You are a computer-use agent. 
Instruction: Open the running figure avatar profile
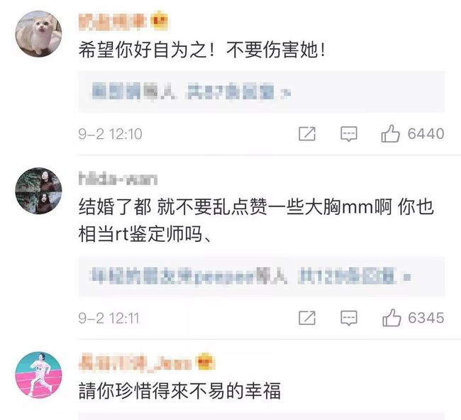tap(38, 375)
